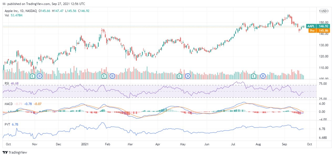Screen dimensions: 334x157
Task: Click the Apr label on the time axis
Action: tap(158, 144)
